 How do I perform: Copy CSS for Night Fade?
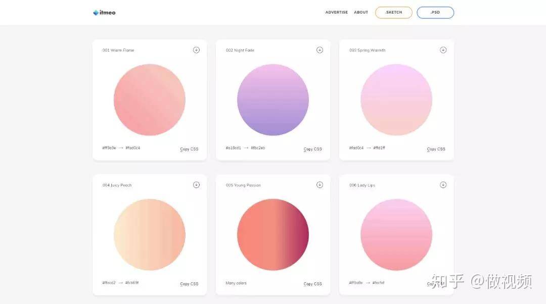point(313,149)
